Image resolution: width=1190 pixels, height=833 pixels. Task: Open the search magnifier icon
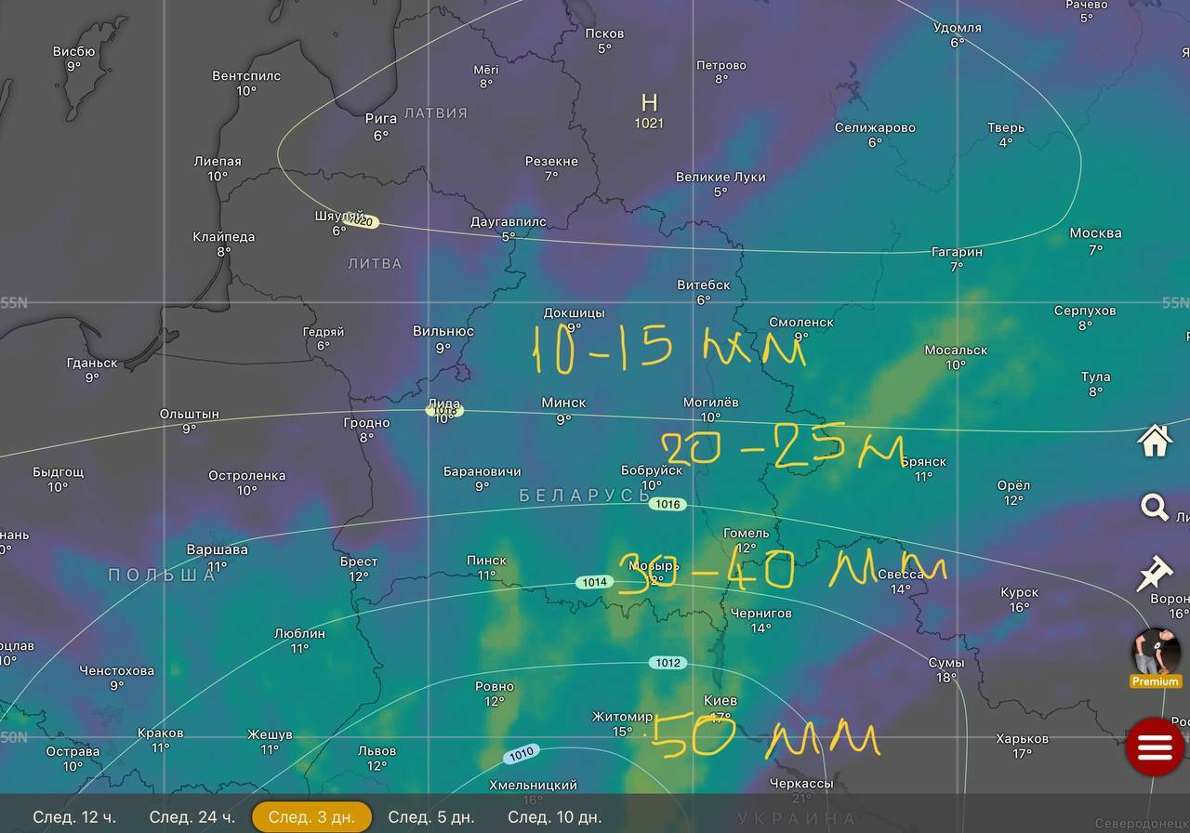pos(1155,508)
